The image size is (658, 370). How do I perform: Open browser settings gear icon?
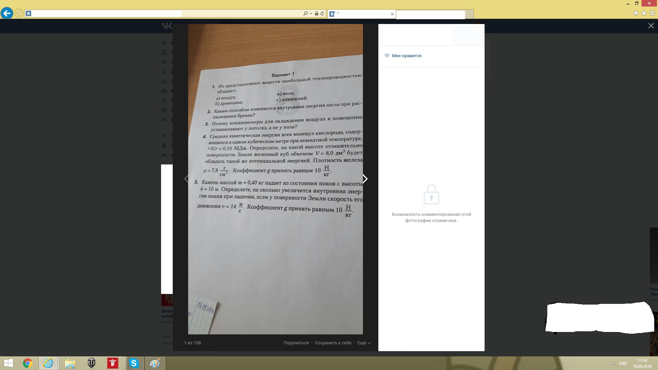[653, 13]
